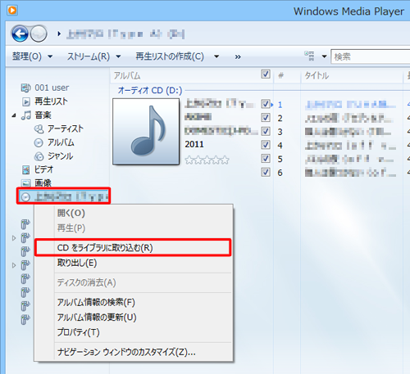Toggle the select-all checkbox in header
410x374 pixels.
point(266,74)
